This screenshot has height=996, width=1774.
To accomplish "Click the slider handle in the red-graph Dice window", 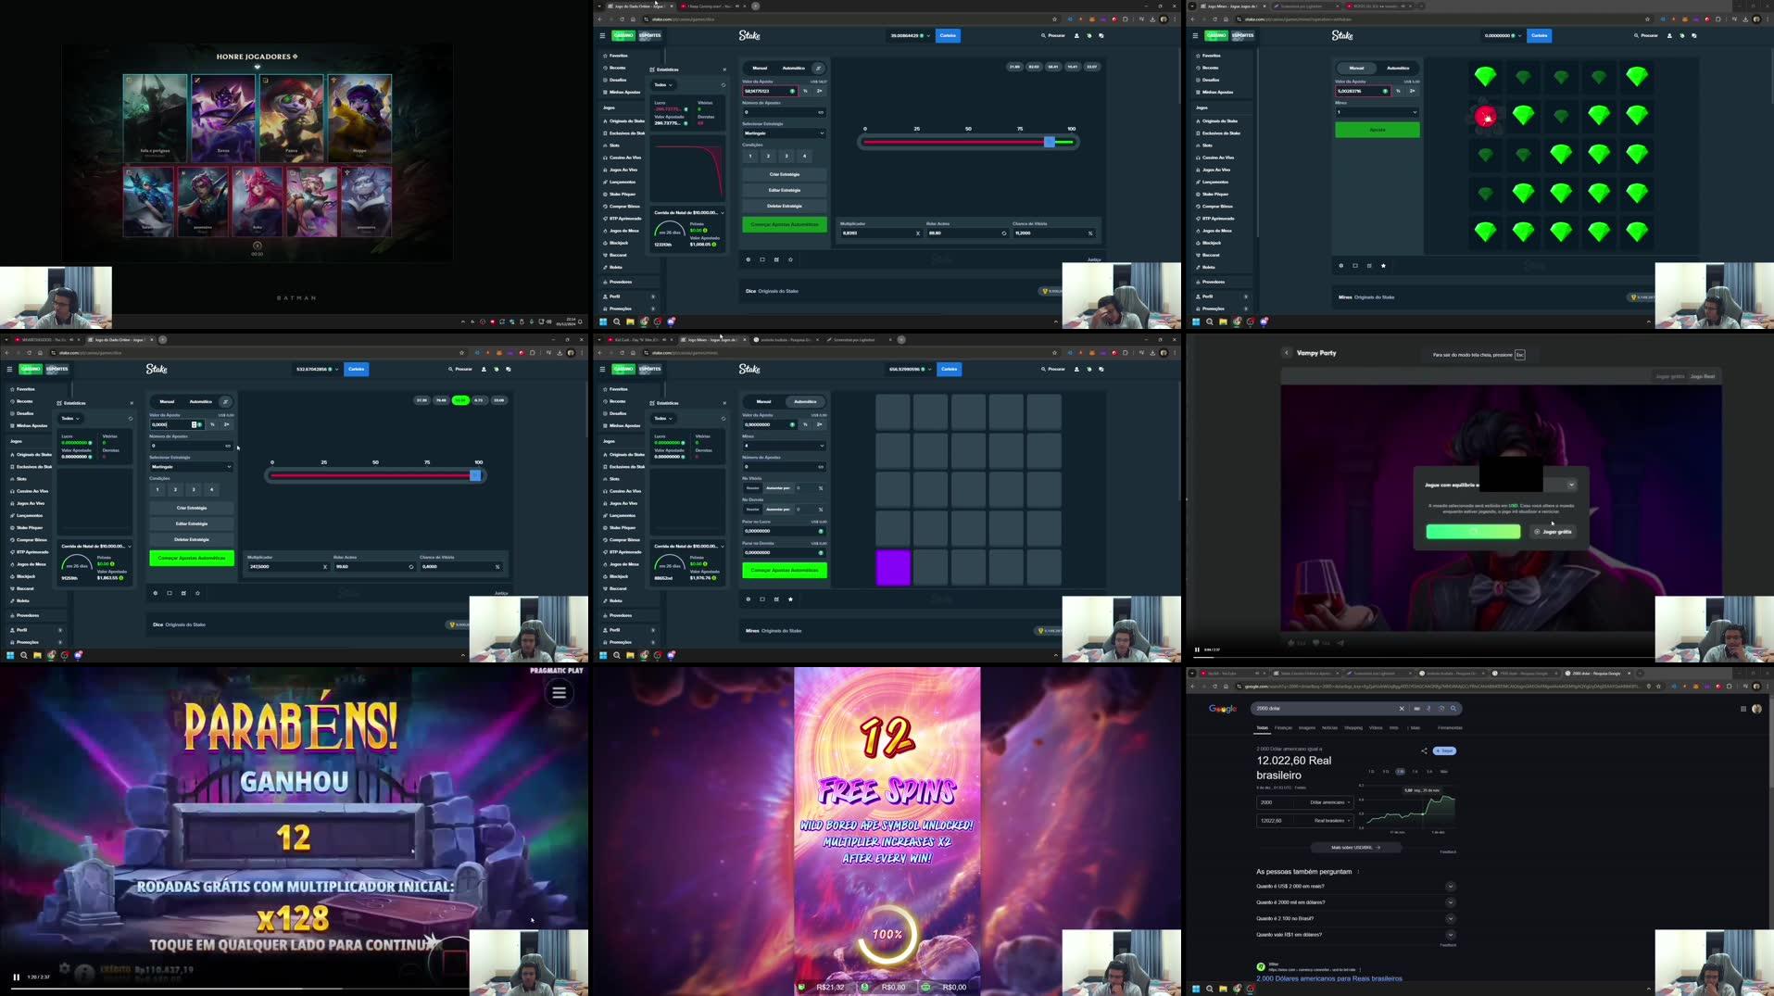I will pyautogui.click(x=1050, y=142).
